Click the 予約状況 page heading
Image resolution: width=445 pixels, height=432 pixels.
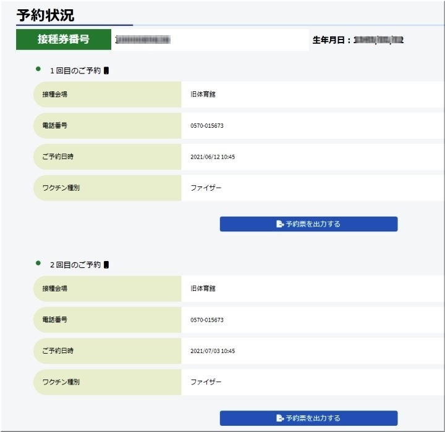tap(45, 15)
